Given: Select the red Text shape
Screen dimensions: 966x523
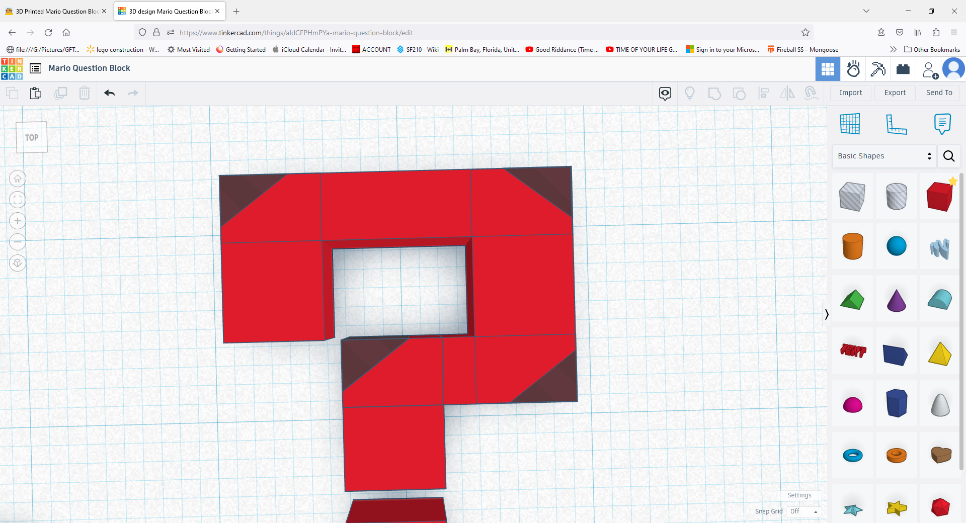Looking at the screenshot, I should pyautogui.click(x=853, y=351).
